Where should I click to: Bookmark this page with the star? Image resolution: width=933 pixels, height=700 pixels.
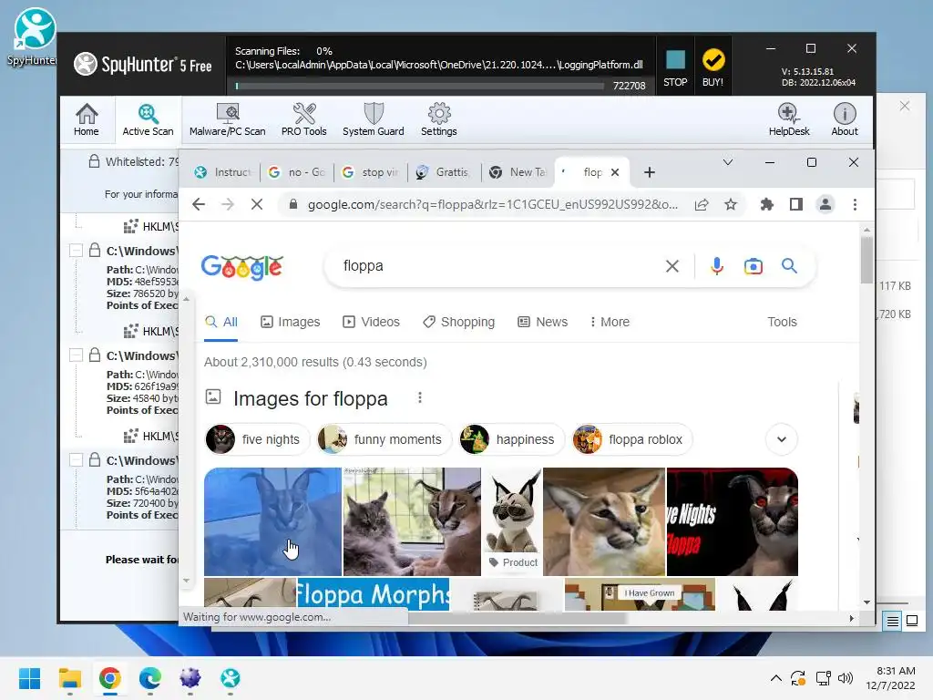[x=731, y=205]
